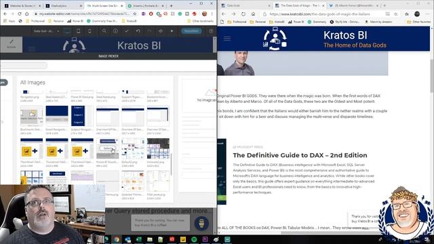Open KratosBI favorites folder in Edge

coord(277,22)
